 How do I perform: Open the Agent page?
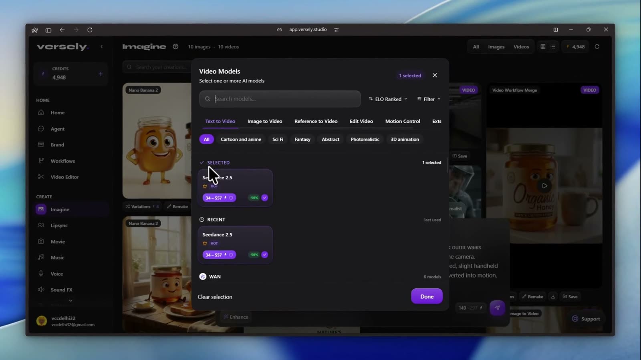click(57, 129)
